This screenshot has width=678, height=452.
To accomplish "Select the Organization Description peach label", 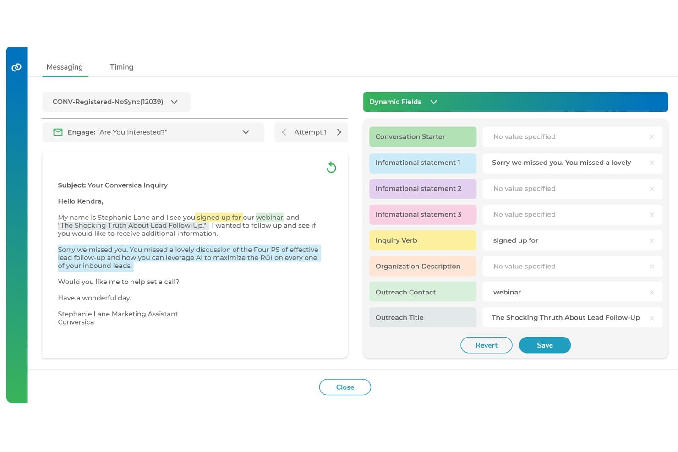I will (x=423, y=267).
